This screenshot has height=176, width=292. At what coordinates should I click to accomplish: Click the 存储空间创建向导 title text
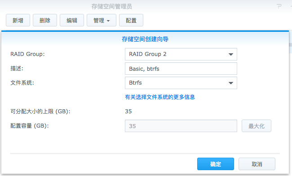[145, 39]
